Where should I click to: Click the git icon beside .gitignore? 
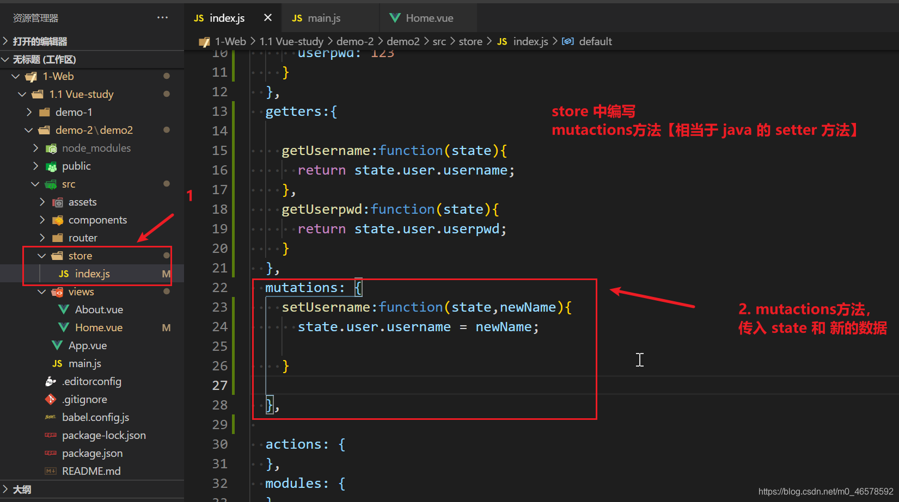51,400
